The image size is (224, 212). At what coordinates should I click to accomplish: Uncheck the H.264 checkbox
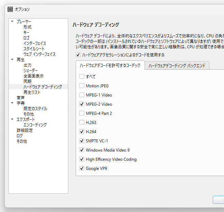click(82, 131)
